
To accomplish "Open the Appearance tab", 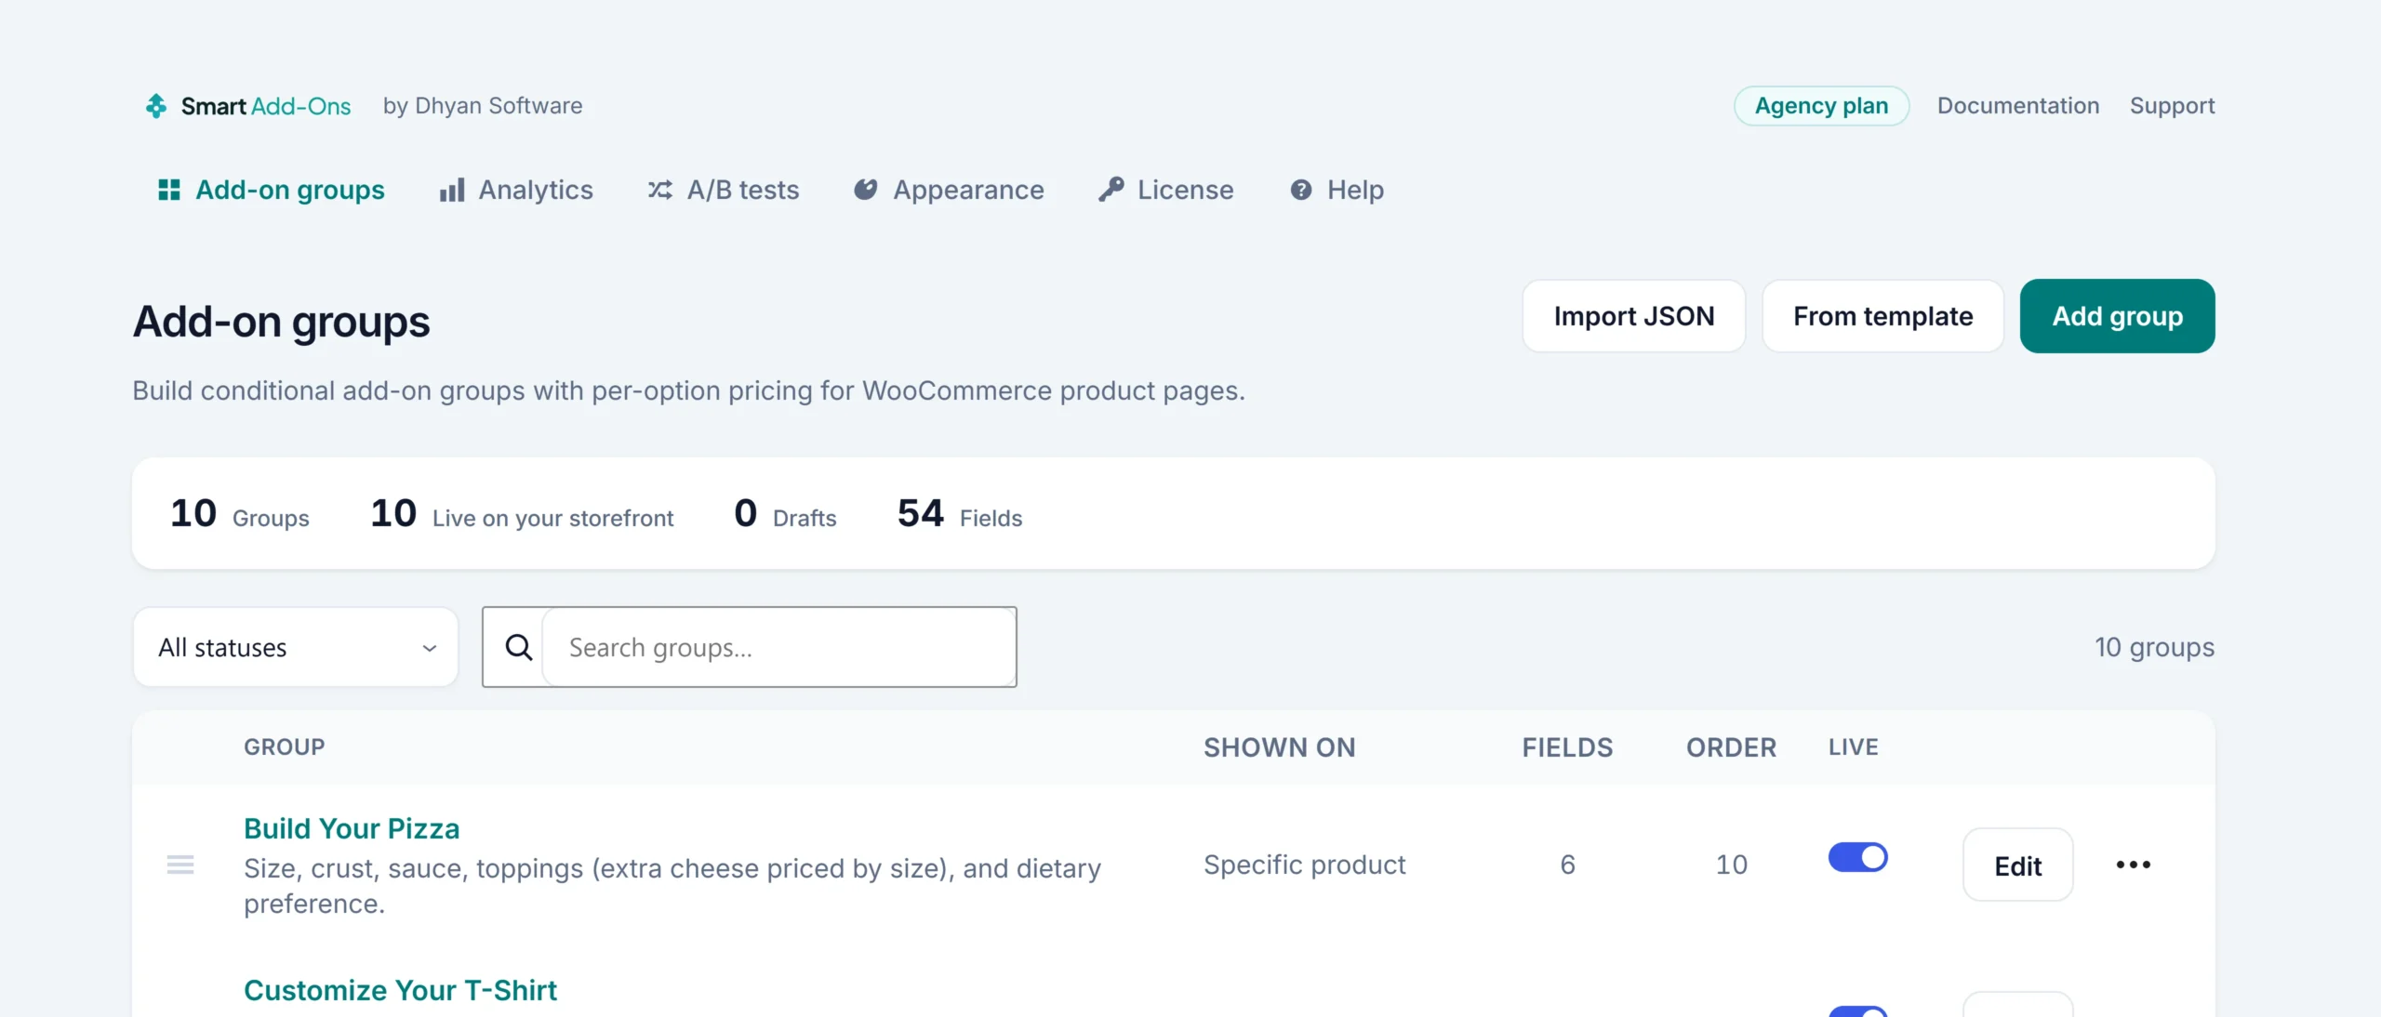I will point(949,190).
